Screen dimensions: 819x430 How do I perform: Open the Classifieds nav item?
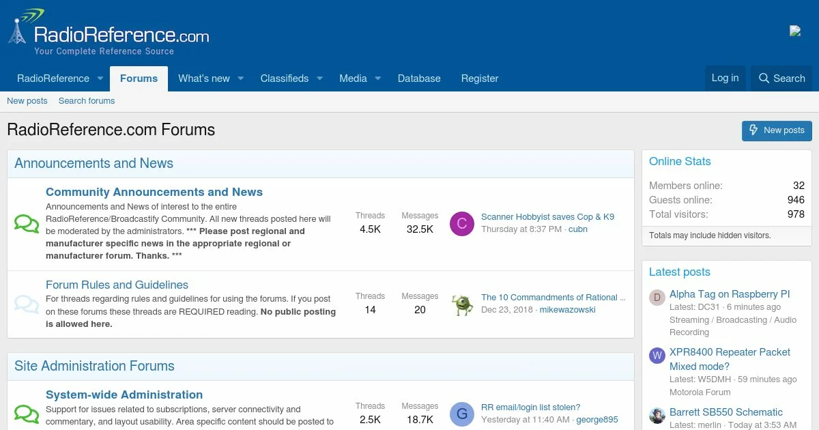tap(285, 78)
